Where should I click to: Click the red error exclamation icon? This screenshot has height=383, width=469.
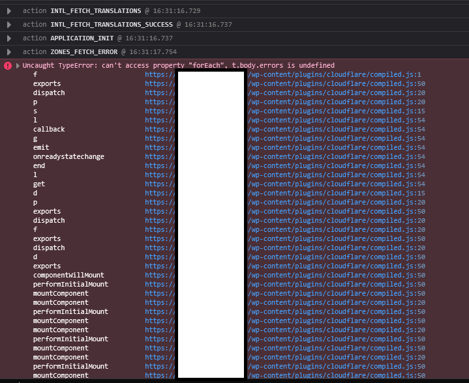[8, 66]
